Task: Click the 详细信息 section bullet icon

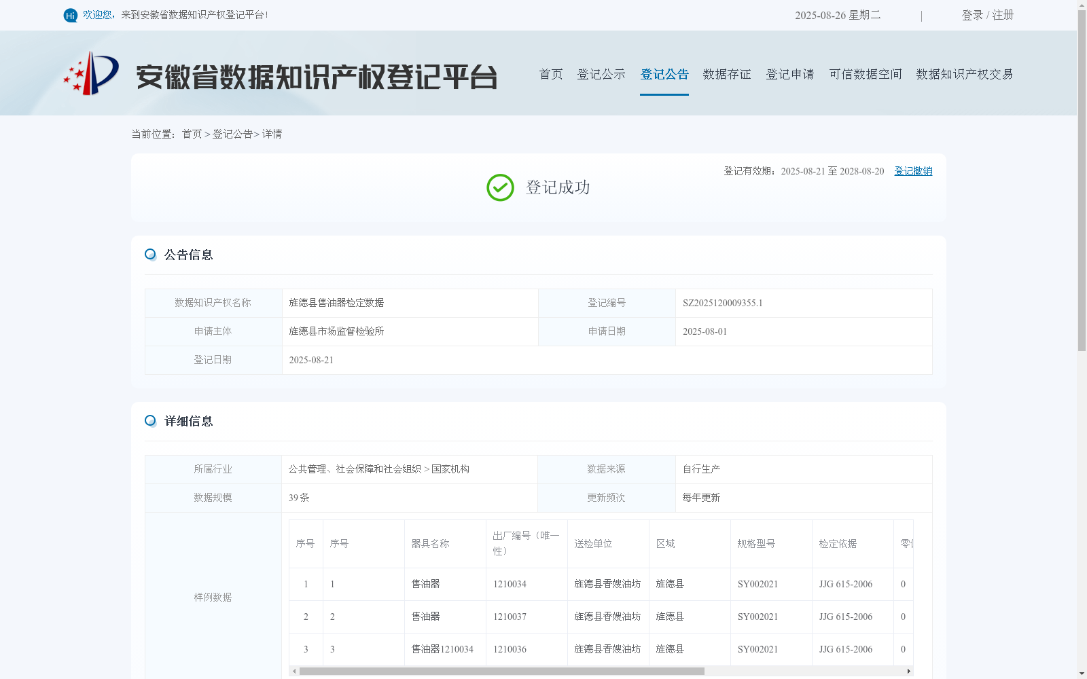Action: pos(150,421)
